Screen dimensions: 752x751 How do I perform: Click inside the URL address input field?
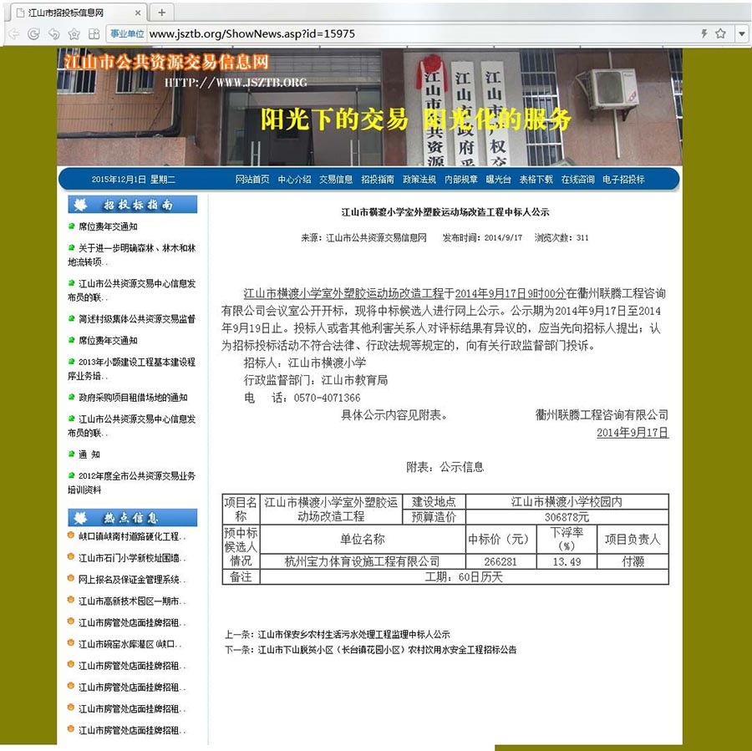tap(334, 34)
